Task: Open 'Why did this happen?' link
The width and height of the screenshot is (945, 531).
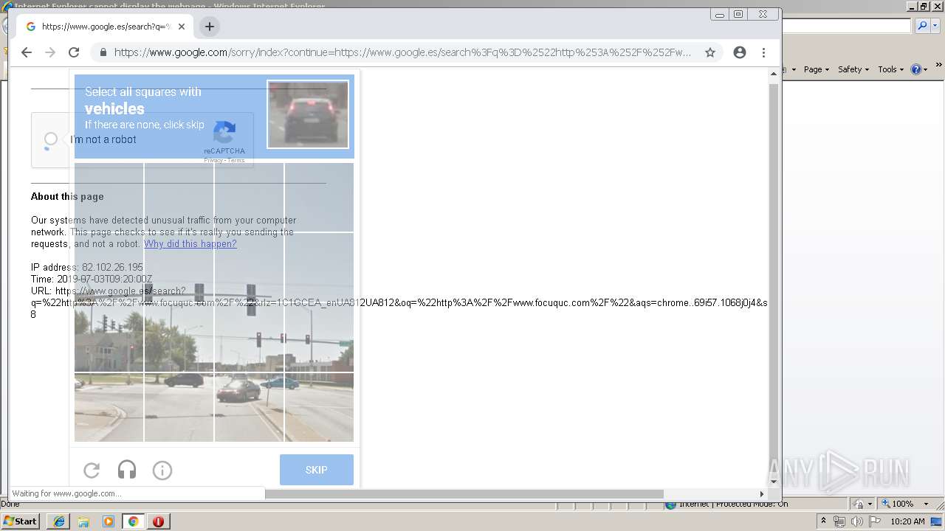Action: coord(190,243)
